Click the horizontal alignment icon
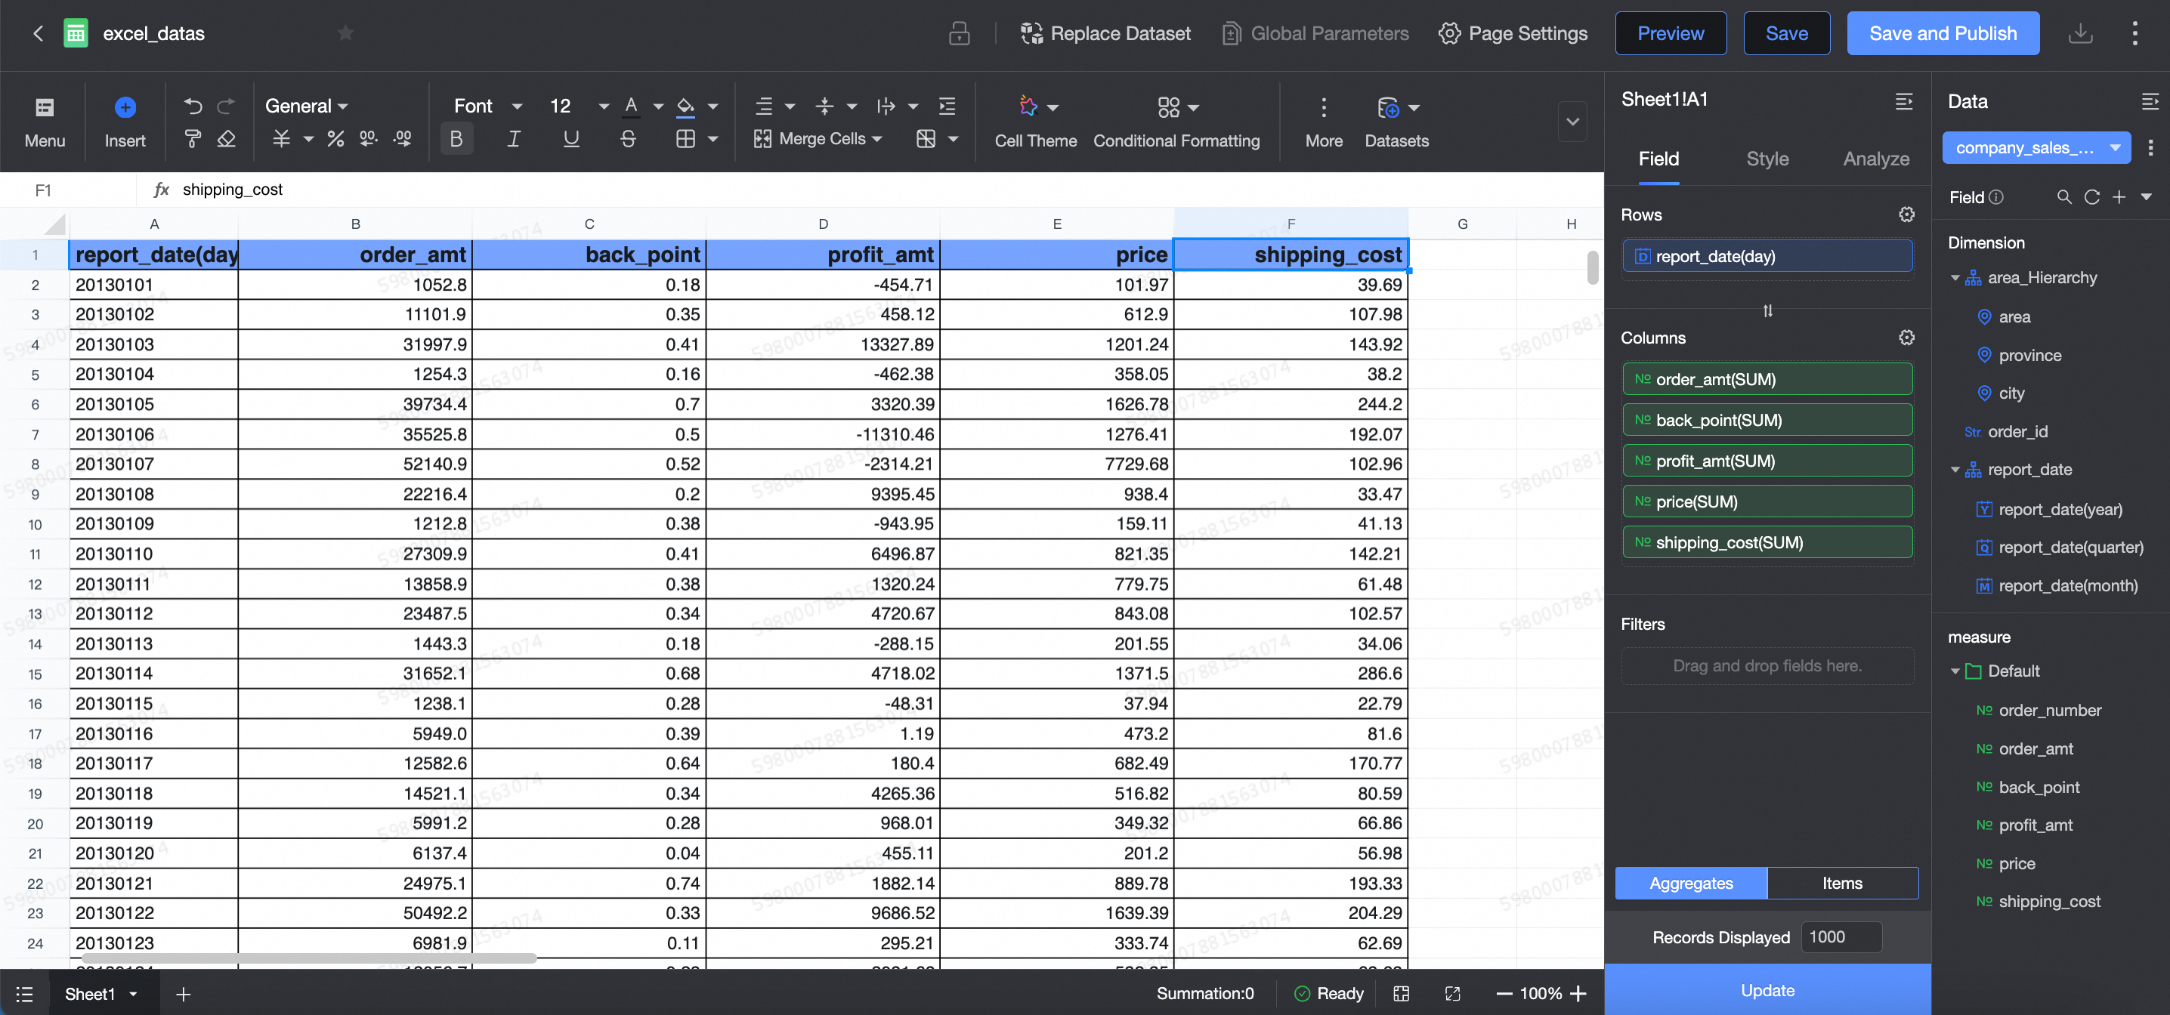 point(764,106)
